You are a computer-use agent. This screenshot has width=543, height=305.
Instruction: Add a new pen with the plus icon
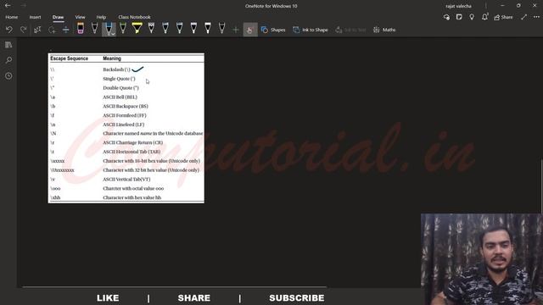click(236, 30)
